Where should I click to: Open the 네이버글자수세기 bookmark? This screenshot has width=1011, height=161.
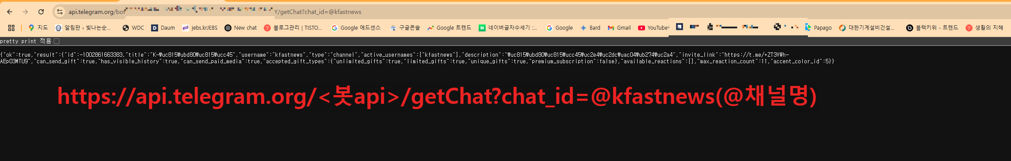(508, 27)
